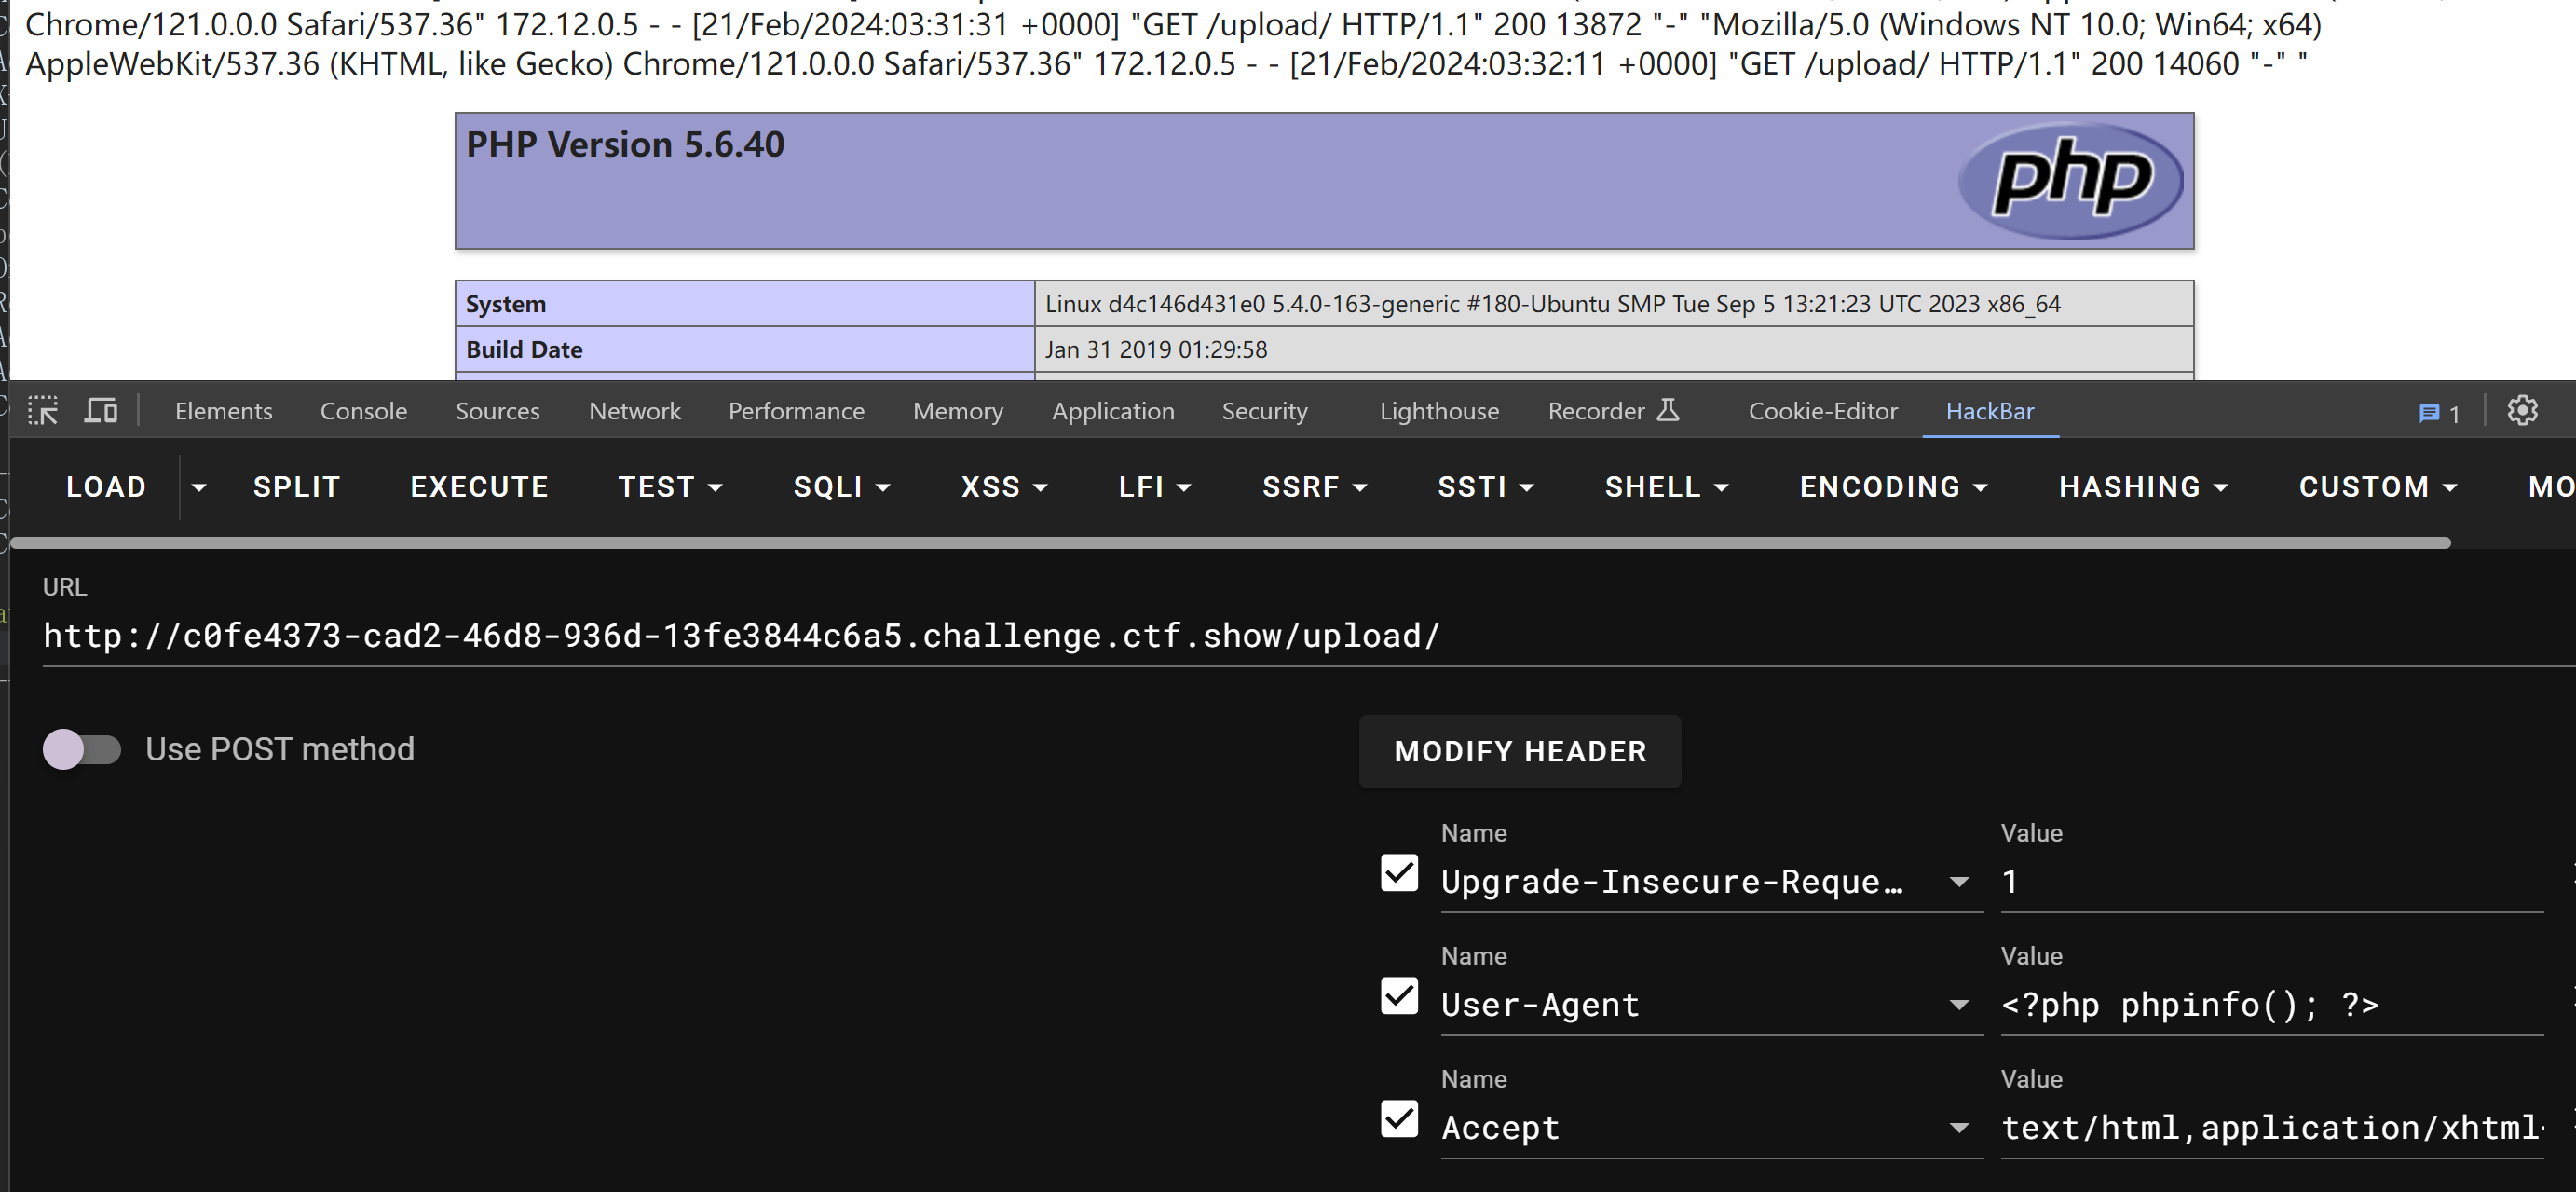
Task: Activate the inspect element picker icon
Action: (x=43, y=411)
